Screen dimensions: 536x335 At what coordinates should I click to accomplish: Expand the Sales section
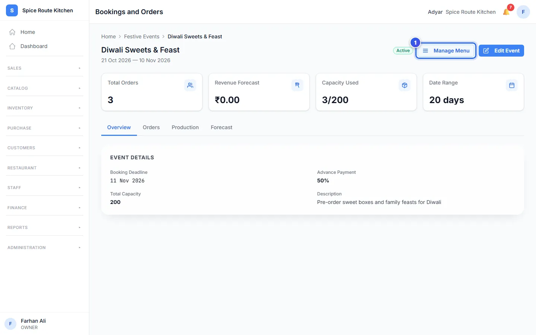click(x=45, y=68)
